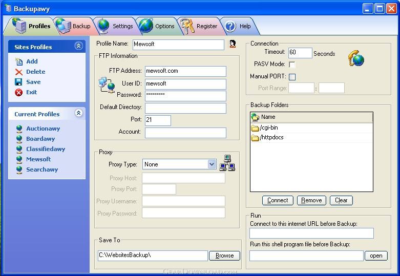Click the Account field
Screen dimensions: 400x276
tap(185, 133)
